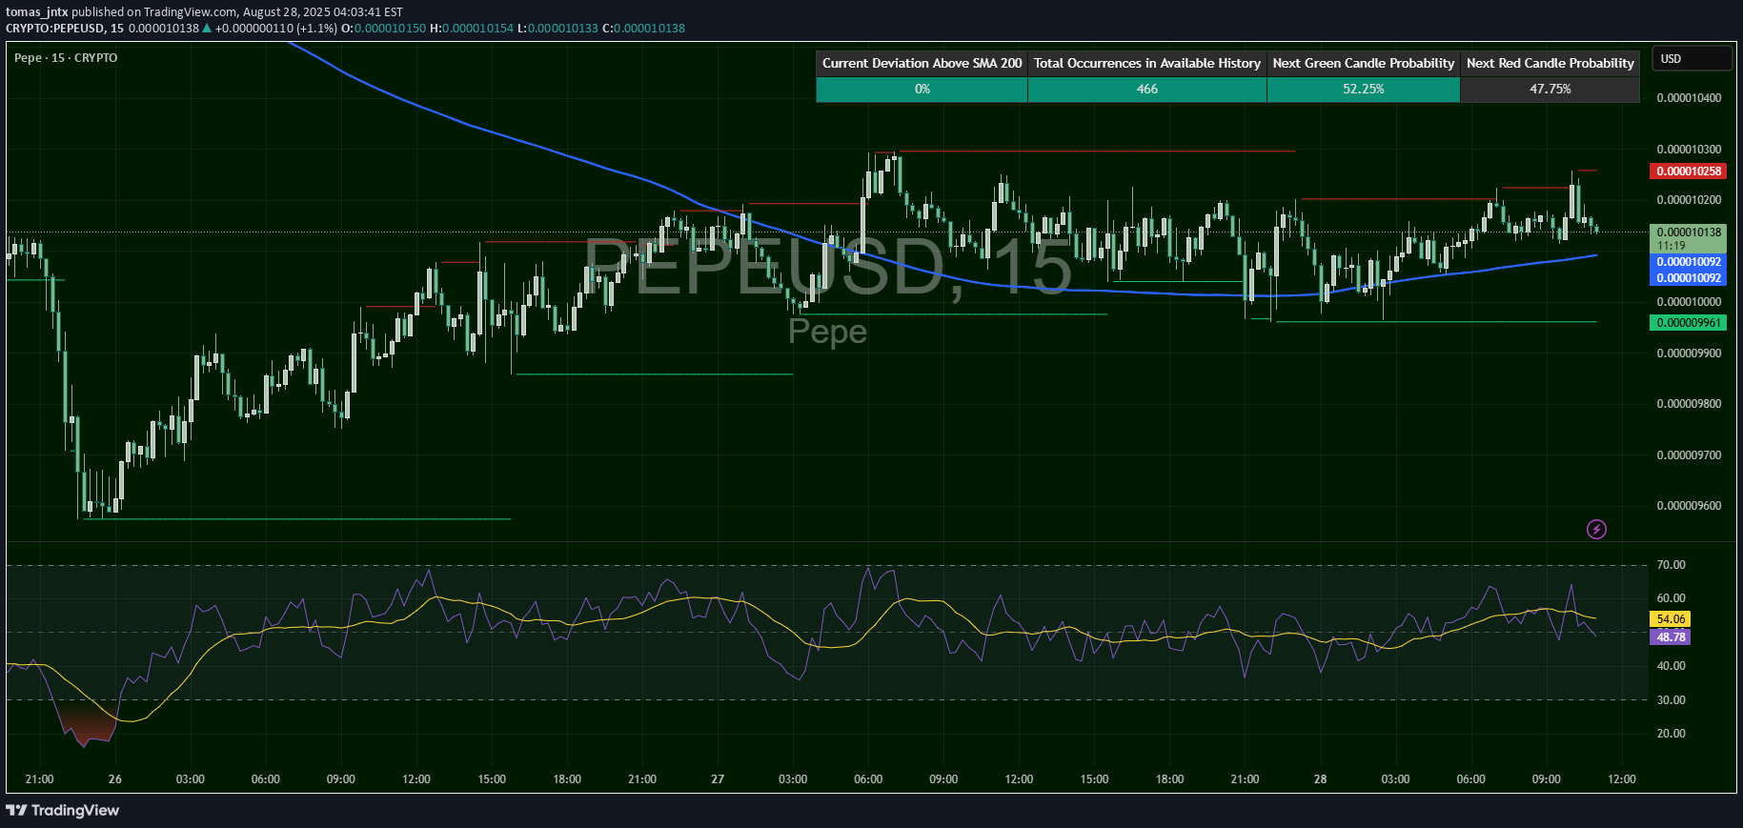
Task: Click the C:0.000010138 close value in header
Action: 643,28
